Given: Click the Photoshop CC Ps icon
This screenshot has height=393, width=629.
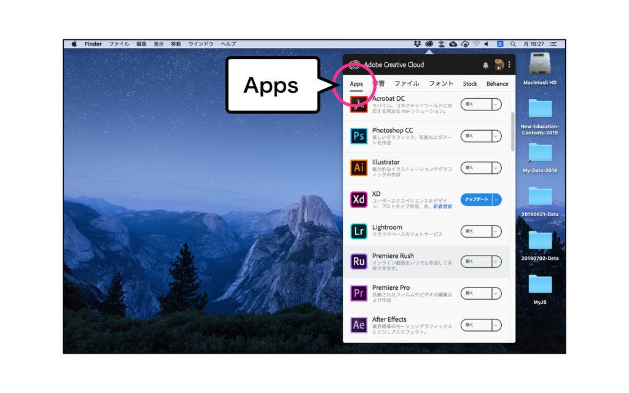Looking at the screenshot, I should click(359, 136).
